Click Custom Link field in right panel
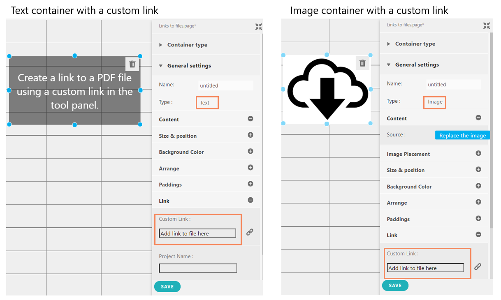Screen dimensions: 501x300 coord(425,268)
